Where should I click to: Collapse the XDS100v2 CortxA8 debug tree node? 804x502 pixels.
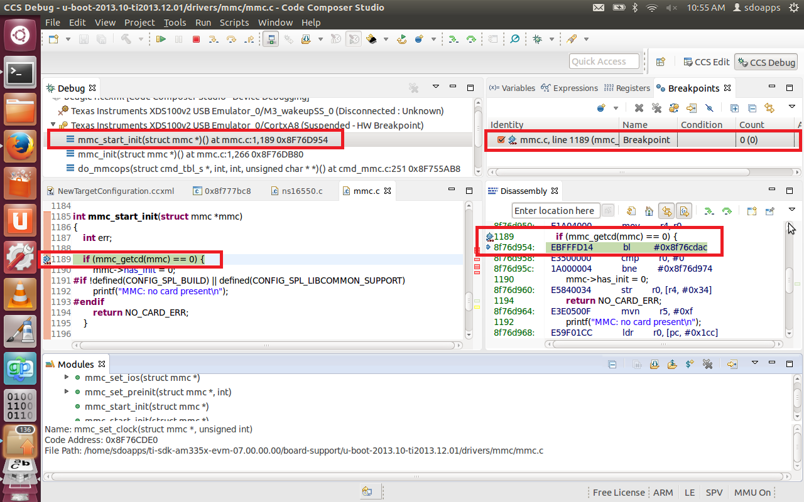[x=53, y=125]
